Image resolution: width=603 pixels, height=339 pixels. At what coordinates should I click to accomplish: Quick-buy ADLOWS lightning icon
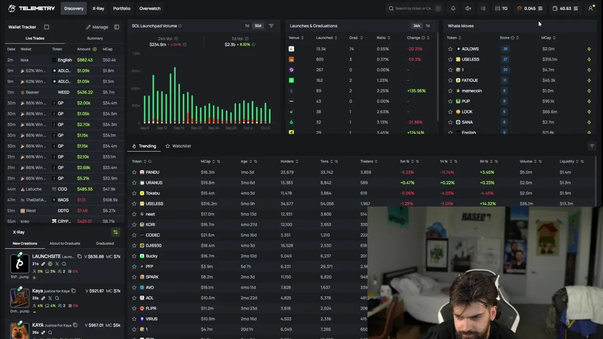pyautogui.click(x=589, y=49)
